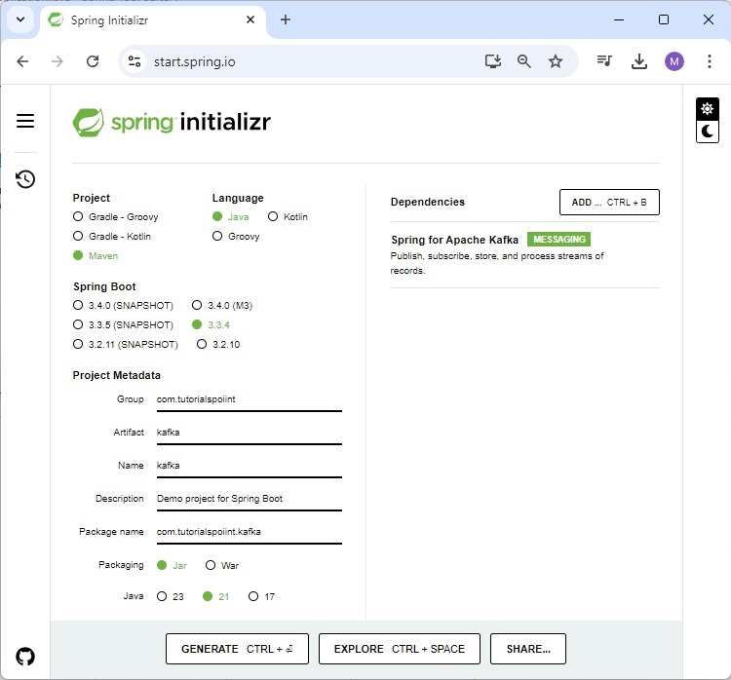Image resolution: width=731 pixels, height=680 pixels.
Task: Select Gradle - Groovy project
Action: [x=116, y=216]
